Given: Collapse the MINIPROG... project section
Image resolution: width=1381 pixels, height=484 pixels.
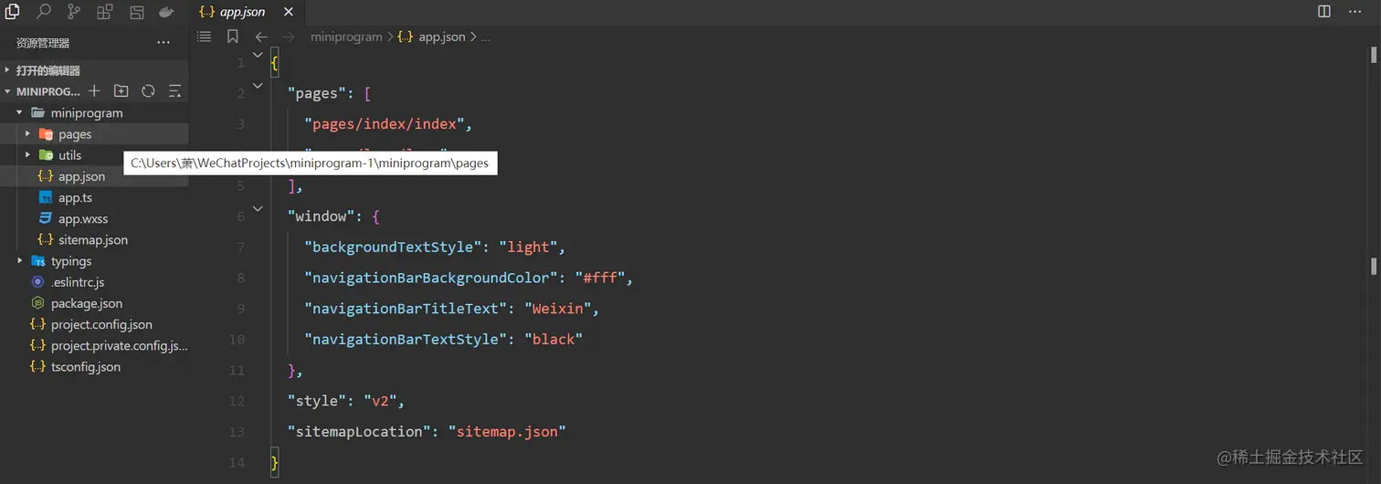Looking at the screenshot, I should (7, 91).
